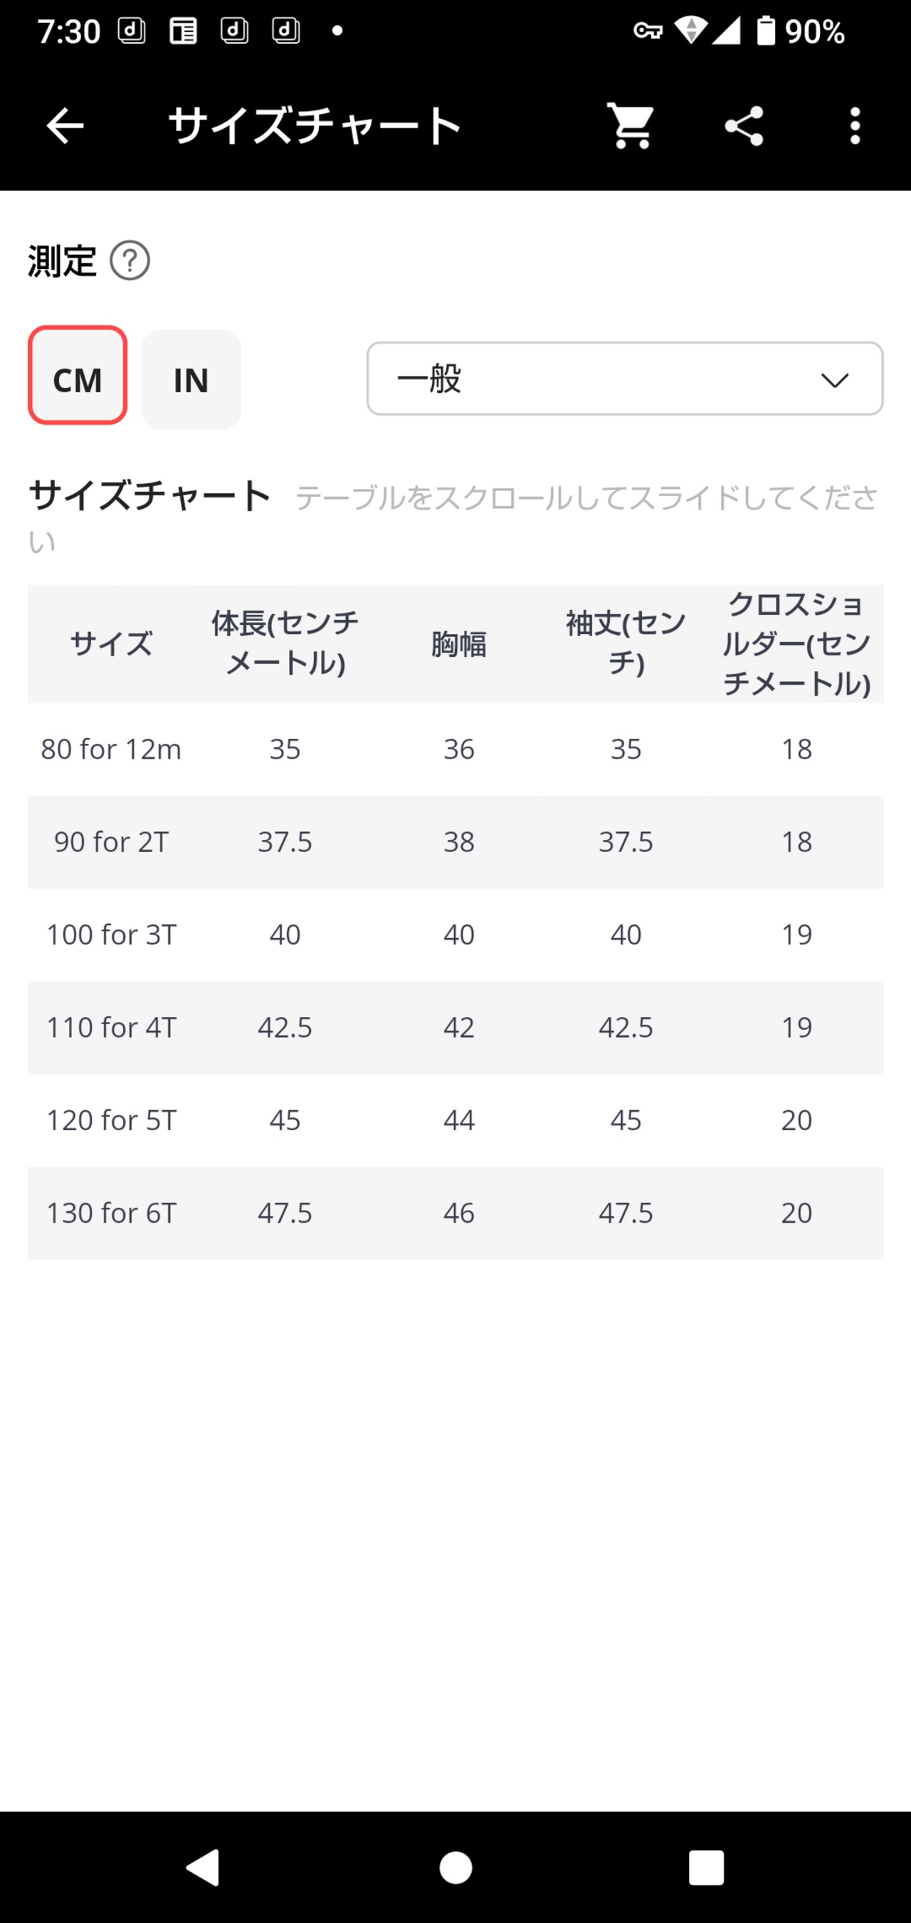Viewport: 911px width, 1923px height.
Task: Tap the 袖丈(センチ) column header
Action: [626, 643]
